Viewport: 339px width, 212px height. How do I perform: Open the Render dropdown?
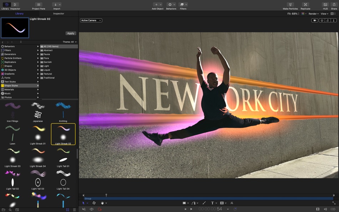click(313, 14)
